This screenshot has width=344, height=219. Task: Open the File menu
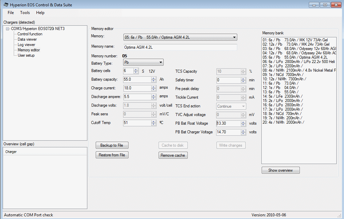coord(11,13)
